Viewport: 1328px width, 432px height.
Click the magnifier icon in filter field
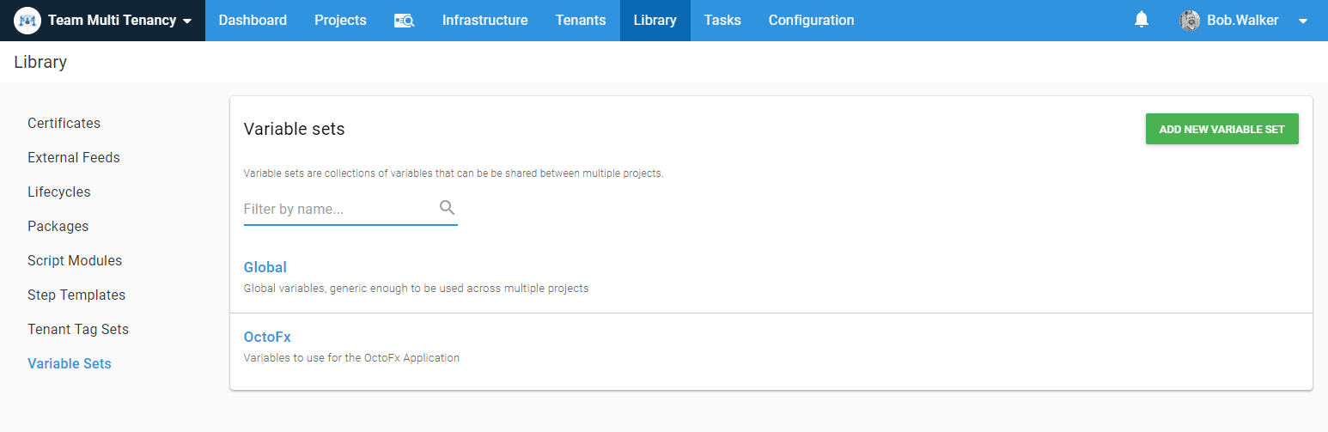pyautogui.click(x=447, y=208)
